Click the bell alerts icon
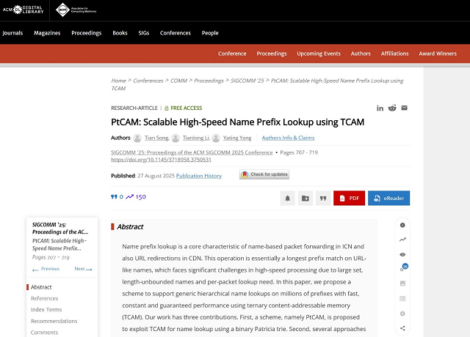This screenshot has width=470, height=337. [x=288, y=198]
